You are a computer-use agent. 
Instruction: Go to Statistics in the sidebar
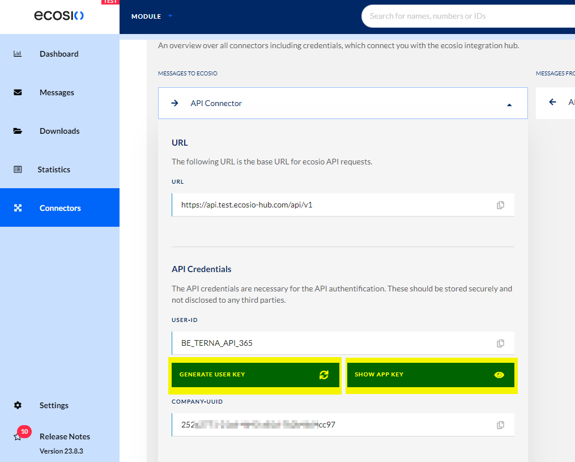click(54, 169)
